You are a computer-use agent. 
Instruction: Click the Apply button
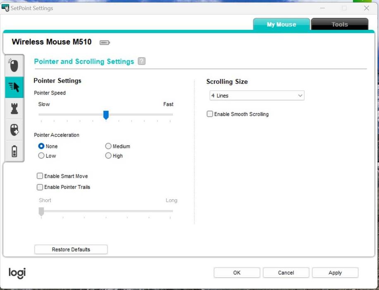click(335, 273)
